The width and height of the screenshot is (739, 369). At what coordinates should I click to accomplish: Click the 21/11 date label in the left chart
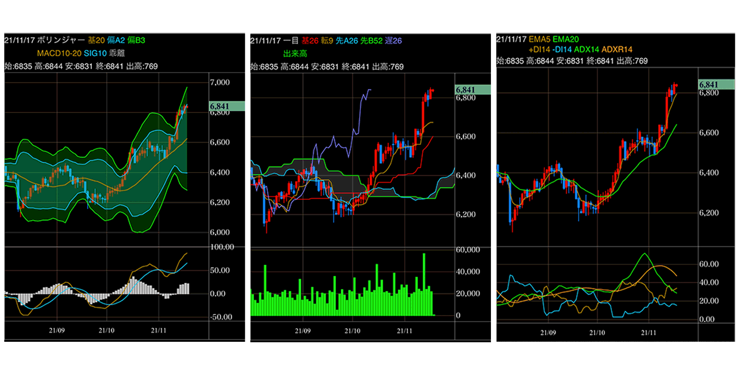tap(158, 331)
